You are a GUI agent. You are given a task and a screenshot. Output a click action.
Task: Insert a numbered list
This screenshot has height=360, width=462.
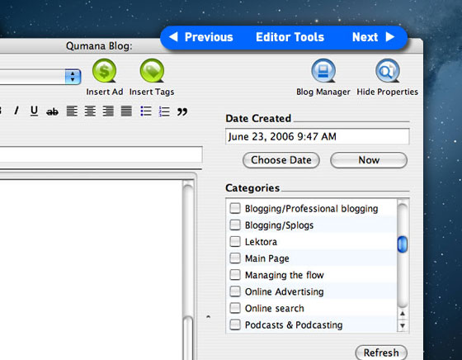pos(164,111)
